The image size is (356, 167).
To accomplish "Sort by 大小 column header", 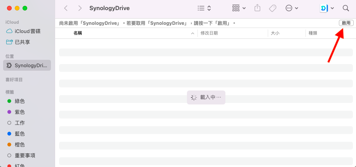I will 275,33.
